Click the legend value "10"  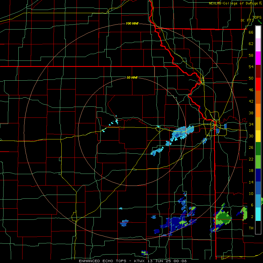(251, 193)
